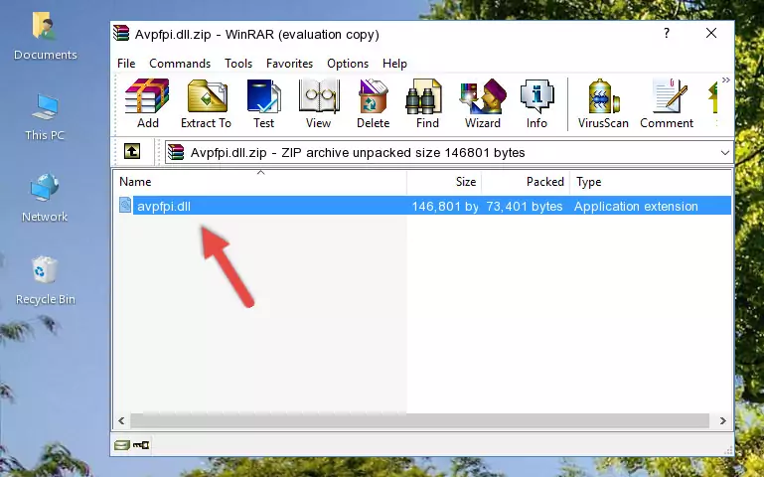Viewport: 764px width, 477px height.
Task: Click the Add toolbar icon
Action: coord(147,103)
